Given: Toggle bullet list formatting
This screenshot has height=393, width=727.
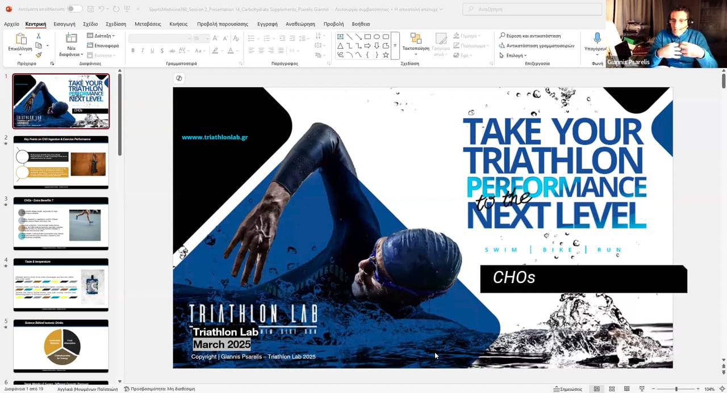Looking at the screenshot, I should [252, 38].
